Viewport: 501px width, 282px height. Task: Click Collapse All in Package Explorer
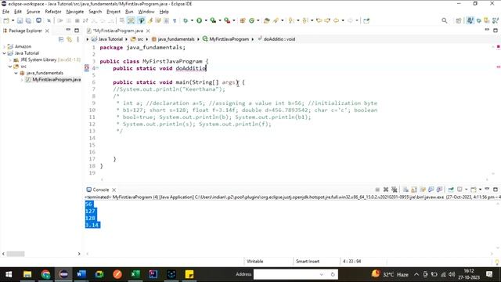coord(61,39)
